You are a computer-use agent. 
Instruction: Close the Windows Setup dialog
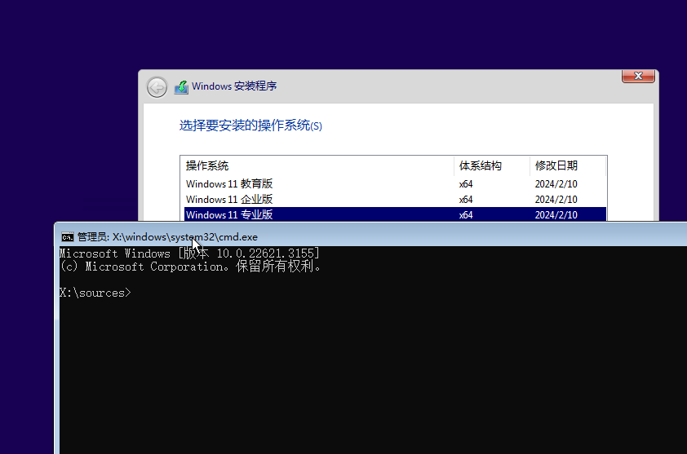(638, 76)
